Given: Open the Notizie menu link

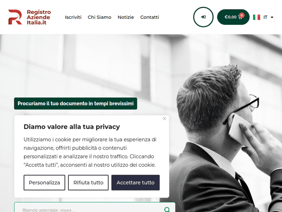Looking at the screenshot, I should pyautogui.click(x=126, y=17).
